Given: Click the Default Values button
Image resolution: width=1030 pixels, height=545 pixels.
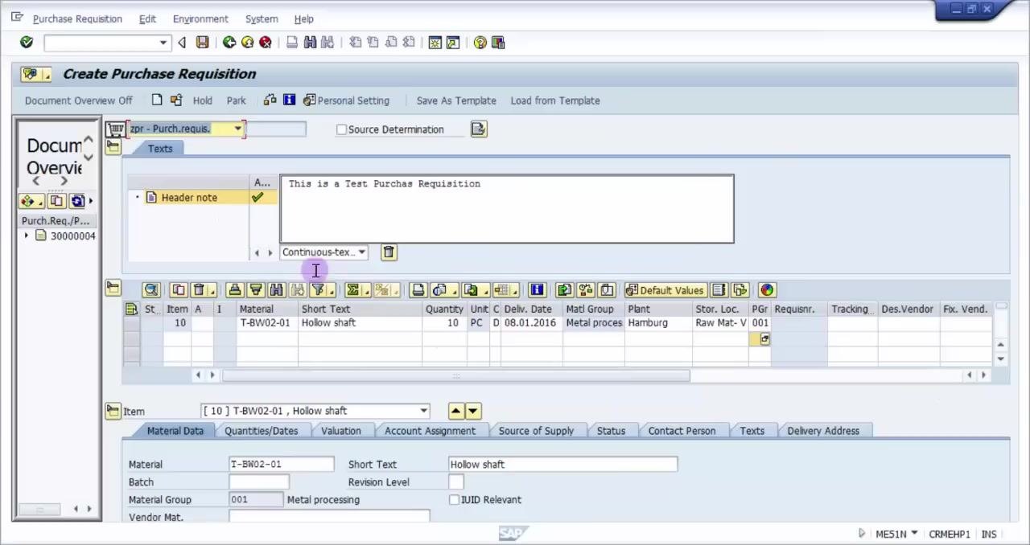Looking at the screenshot, I should 665,290.
